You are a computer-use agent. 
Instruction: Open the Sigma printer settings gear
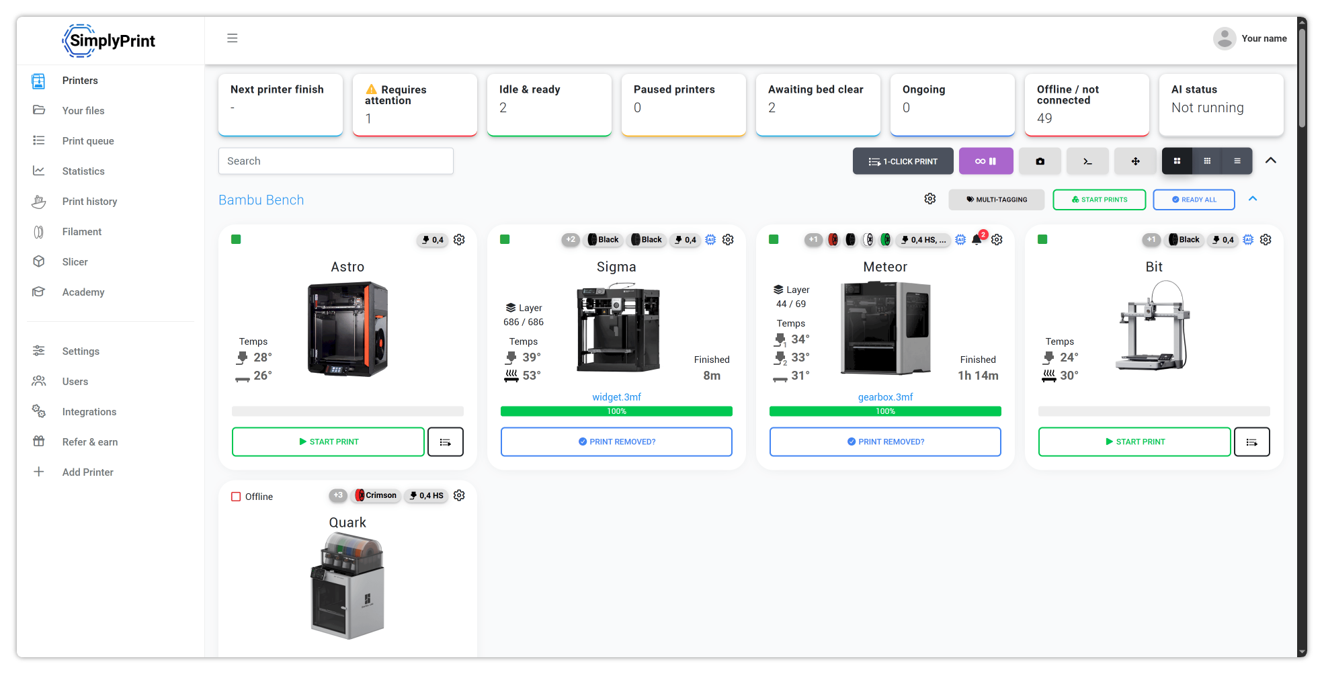pos(728,240)
